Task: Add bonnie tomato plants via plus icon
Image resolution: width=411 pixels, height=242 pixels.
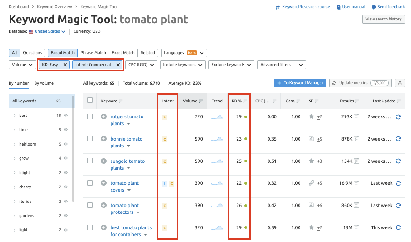Action: (104, 139)
